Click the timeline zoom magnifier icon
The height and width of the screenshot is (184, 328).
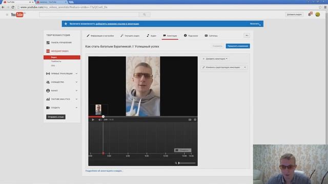click(x=176, y=163)
